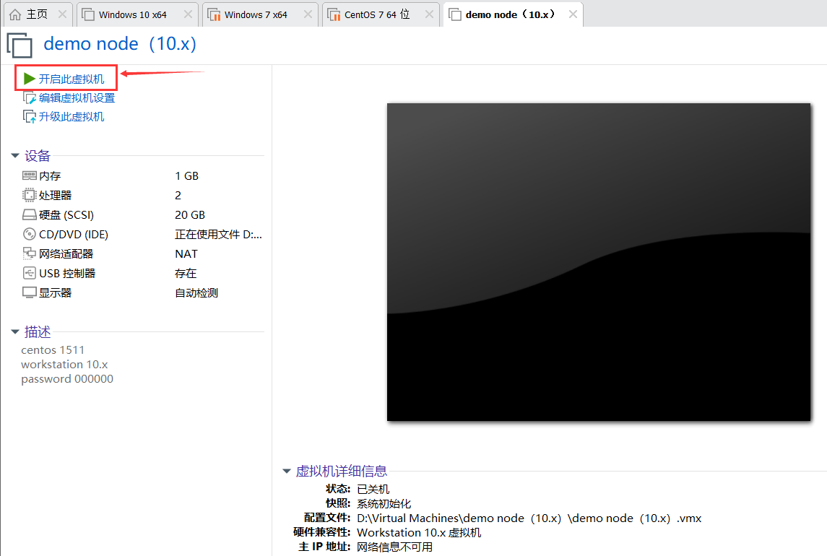This screenshot has height=556, width=827.
Task: Click the black VM console preview screen
Action: point(599,261)
